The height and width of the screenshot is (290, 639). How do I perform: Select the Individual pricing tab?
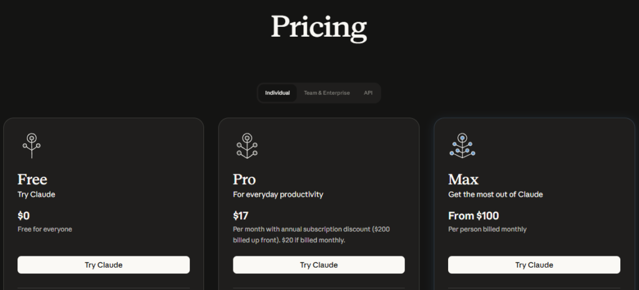(x=277, y=93)
